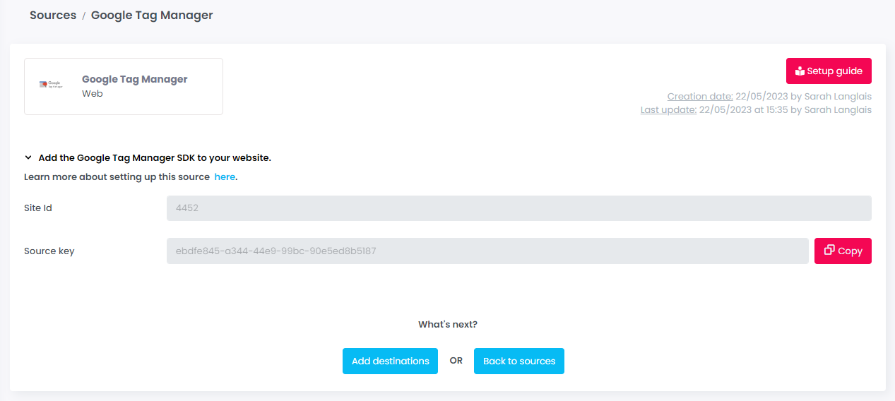
Task: Click the icon inside Setup guide button
Action: click(800, 71)
